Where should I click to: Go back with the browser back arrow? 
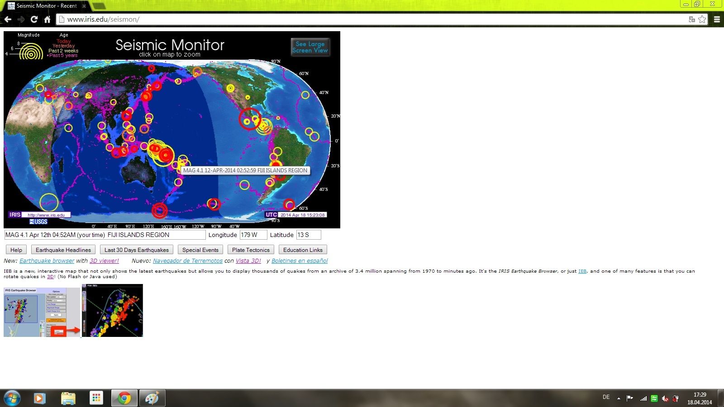point(8,19)
